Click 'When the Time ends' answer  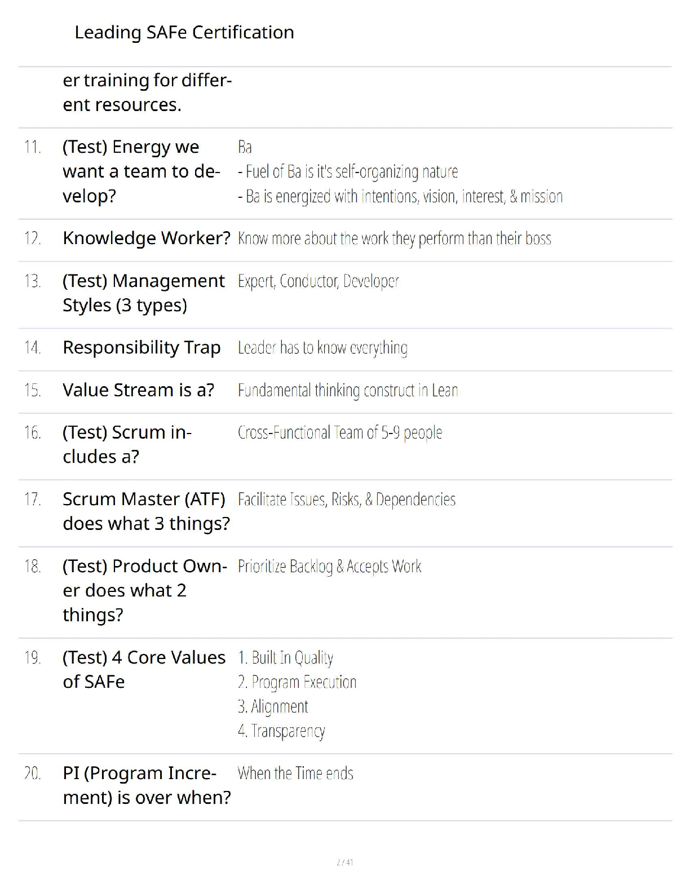[x=295, y=773]
